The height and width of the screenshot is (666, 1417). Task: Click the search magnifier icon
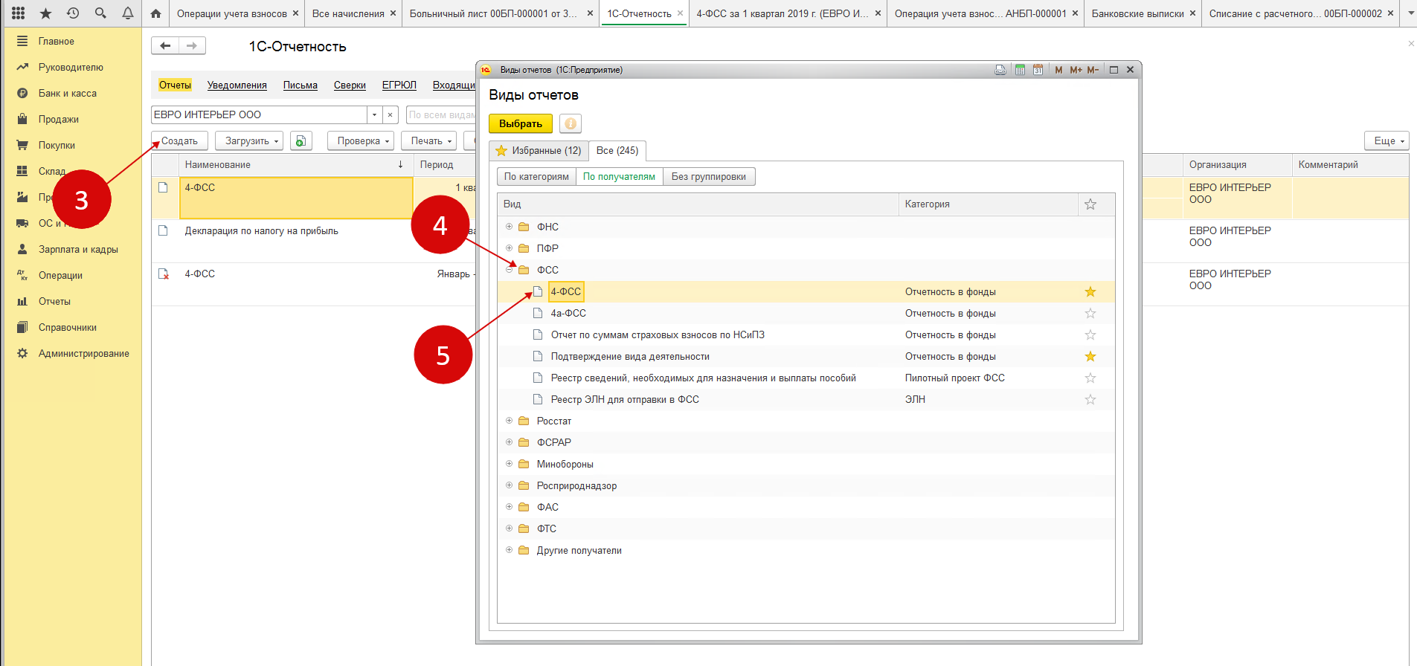pos(100,13)
